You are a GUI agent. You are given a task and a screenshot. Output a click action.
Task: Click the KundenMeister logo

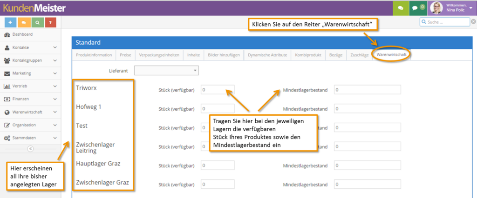click(34, 8)
